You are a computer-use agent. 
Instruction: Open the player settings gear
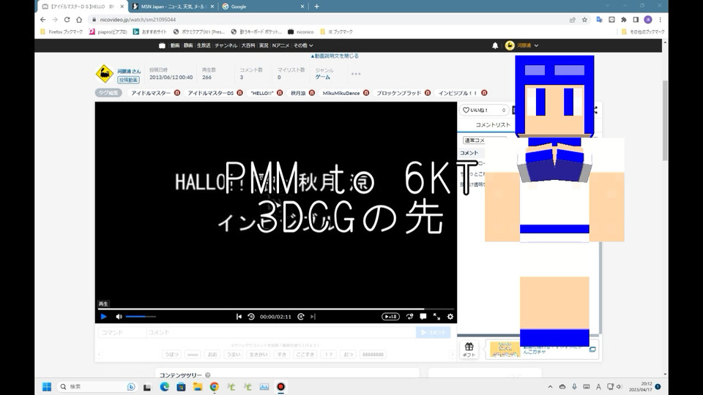click(450, 317)
